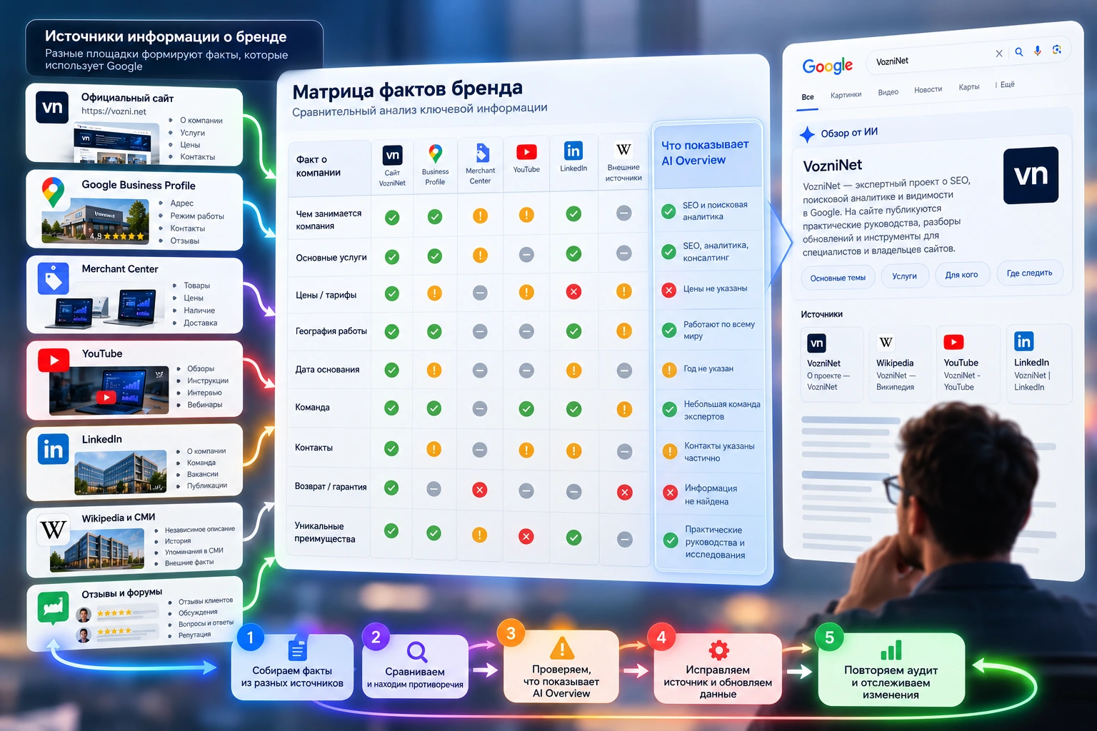Expand the Ещё menu in Google tabs
Image resolution: width=1097 pixels, height=731 pixels.
(x=1005, y=85)
